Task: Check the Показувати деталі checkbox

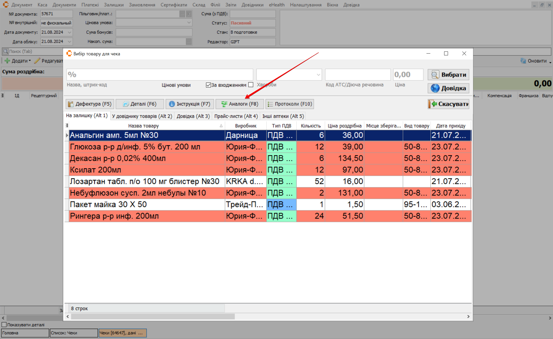Action: (4, 325)
